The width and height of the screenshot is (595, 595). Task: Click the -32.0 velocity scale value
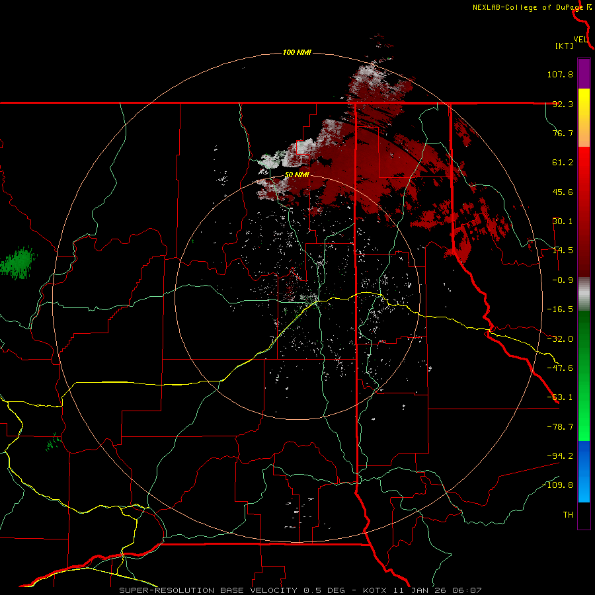coord(560,339)
